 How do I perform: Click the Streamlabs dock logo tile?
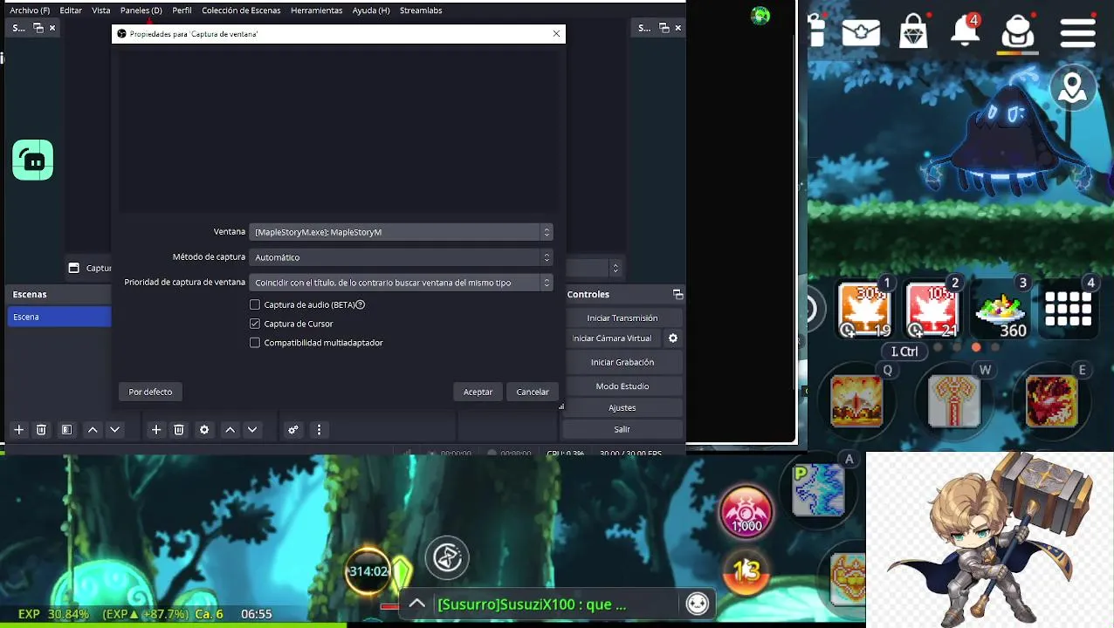click(x=33, y=160)
